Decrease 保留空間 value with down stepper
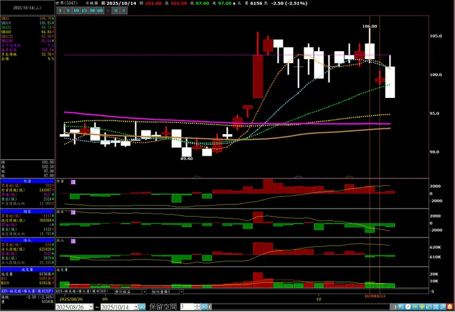The image size is (455, 312). 197,308
